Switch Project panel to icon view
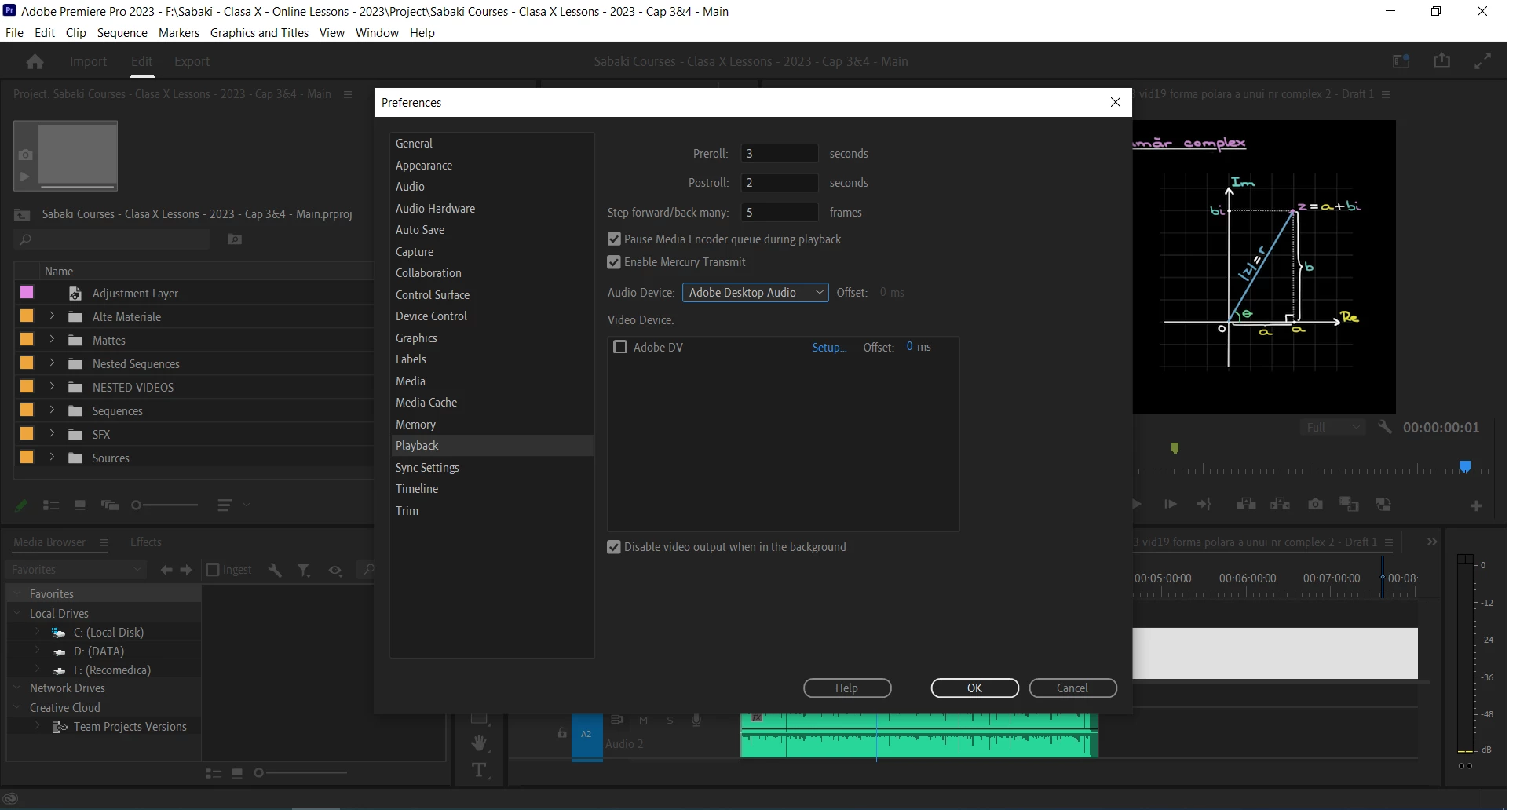The image size is (1520, 810). 80,505
